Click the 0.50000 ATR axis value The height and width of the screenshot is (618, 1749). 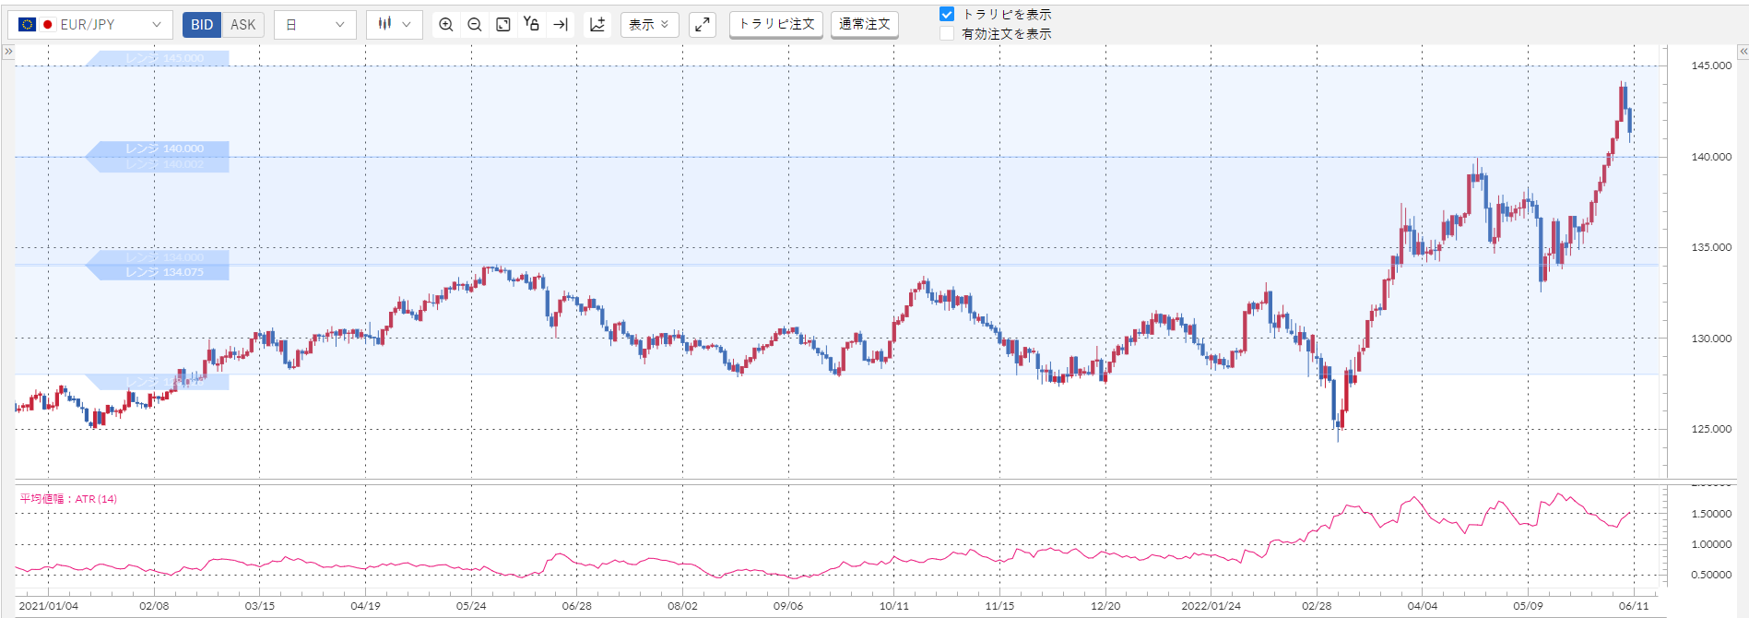1711,575
